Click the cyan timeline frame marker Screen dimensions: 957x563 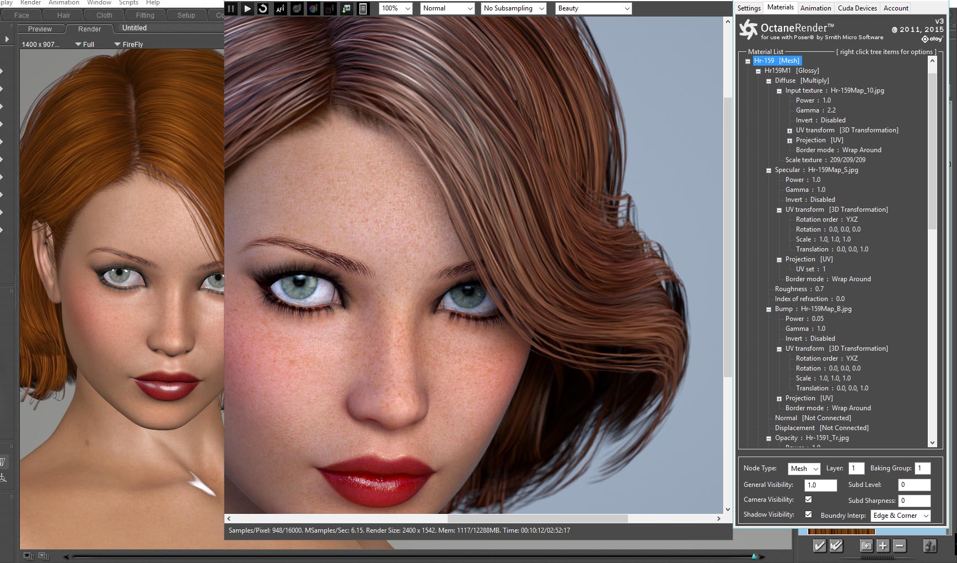coord(754,557)
